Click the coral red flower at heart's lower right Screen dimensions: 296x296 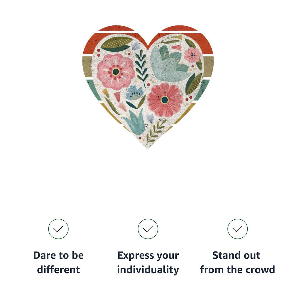[165, 100]
